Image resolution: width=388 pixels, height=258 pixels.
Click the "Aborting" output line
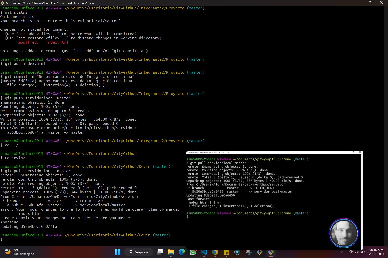tap(9, 222)
